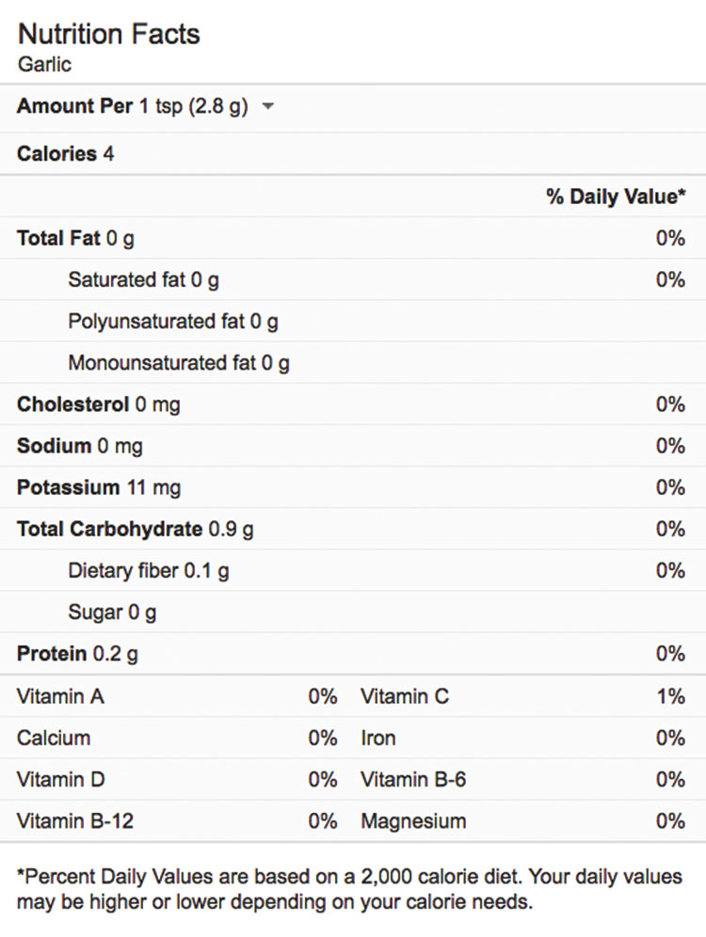This screenshot has width=706, height=937.
Task: Click the Vitamin B-12 label
Action: click(74, 821)
